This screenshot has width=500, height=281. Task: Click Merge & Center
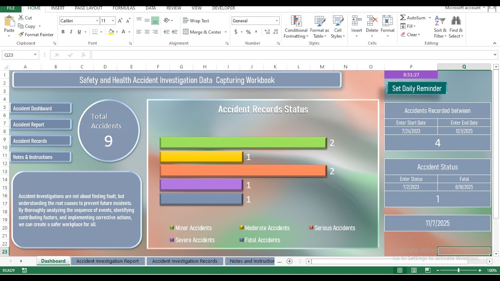click(x=202, y=32)
